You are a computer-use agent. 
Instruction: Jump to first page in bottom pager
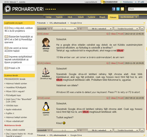coord(49,130)
